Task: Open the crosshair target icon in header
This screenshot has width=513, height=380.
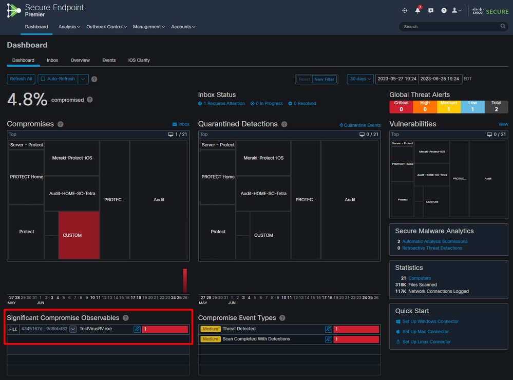Action: [405, 10]
